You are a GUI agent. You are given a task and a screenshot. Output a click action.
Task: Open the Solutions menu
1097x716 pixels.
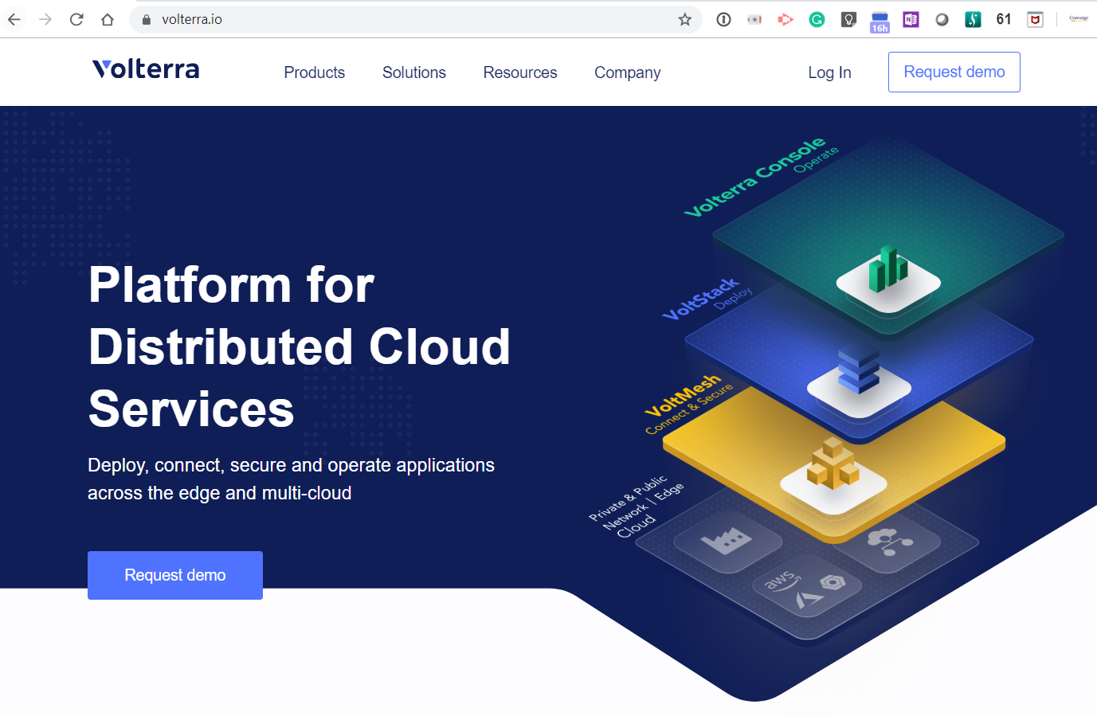414,72
